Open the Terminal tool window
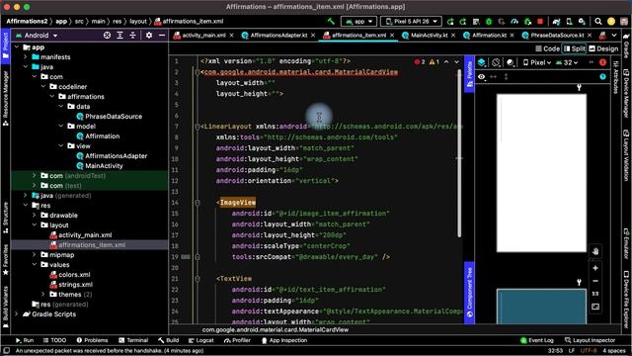 pos(133,340)
